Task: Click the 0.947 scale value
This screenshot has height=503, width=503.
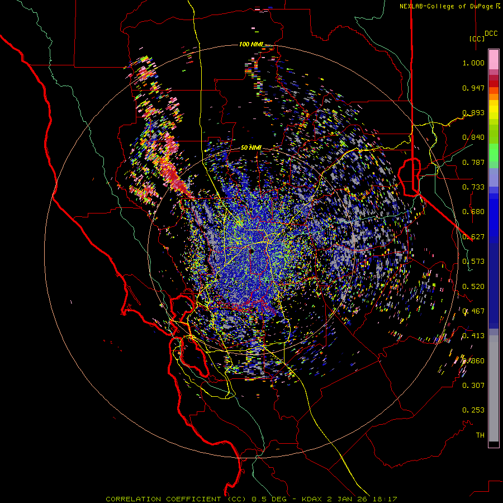Action: pyautogui.click(x=473, y=88)
